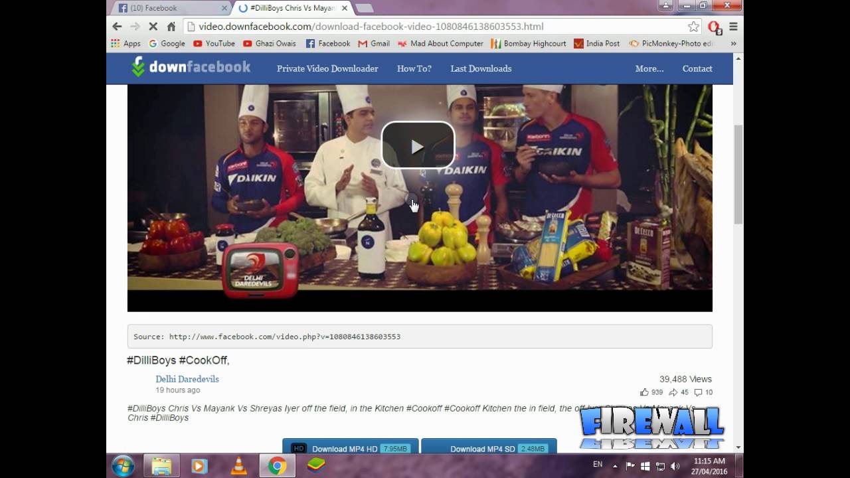Close the #DilliBoys tab
Image resolution: width=850 pixels, height=478 pixels.
(345, 8)
